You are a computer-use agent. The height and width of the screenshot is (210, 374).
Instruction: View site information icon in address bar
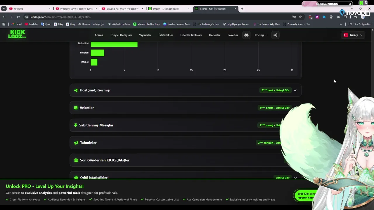pos(27,17)
